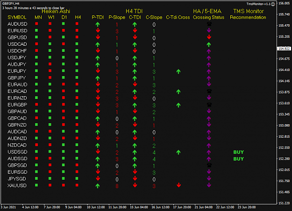
Task: Click the green P-TDI up arrow for XAUUSD
Action: 98,186
